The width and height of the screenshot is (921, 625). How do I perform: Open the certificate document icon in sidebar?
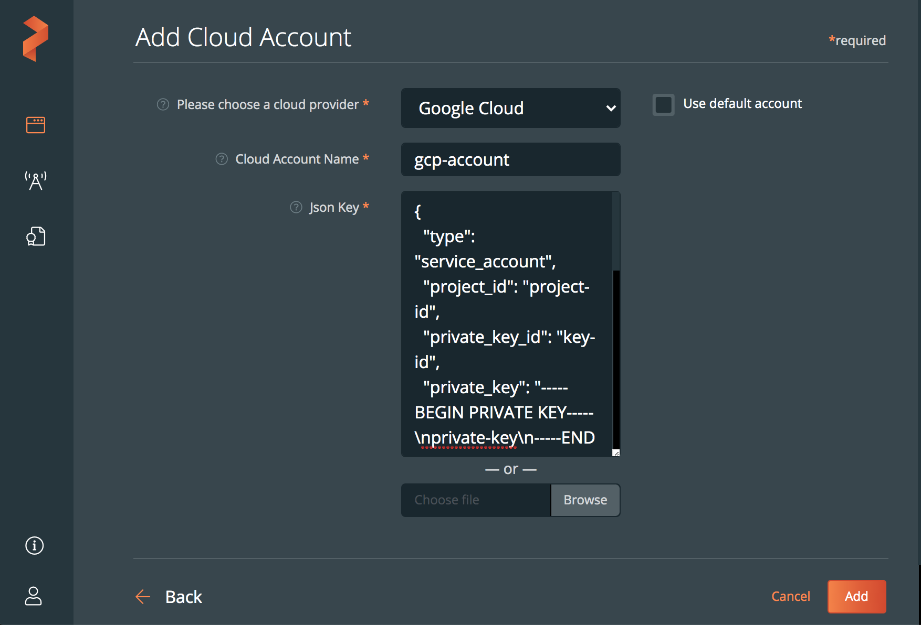(x=36, y=236)
